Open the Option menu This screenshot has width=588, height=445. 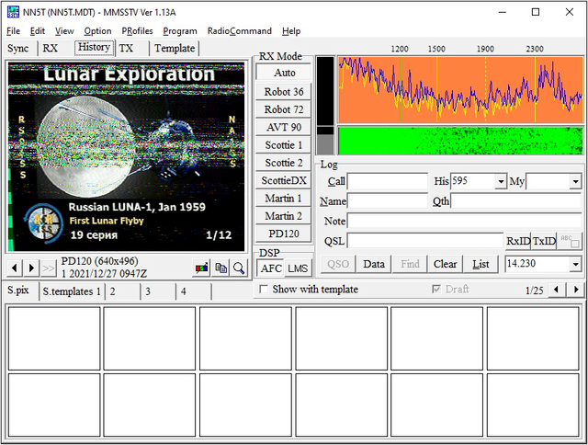click(x=97, y=30)
